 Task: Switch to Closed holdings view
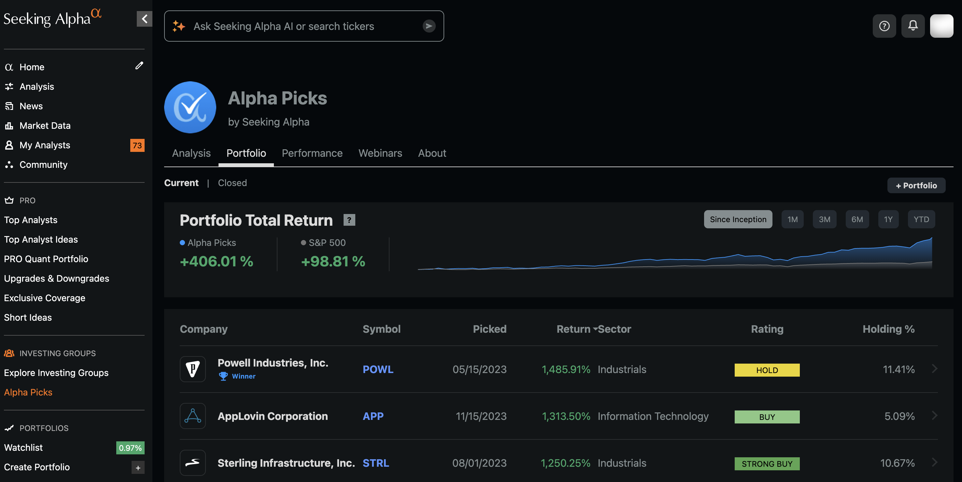point(232,183)
